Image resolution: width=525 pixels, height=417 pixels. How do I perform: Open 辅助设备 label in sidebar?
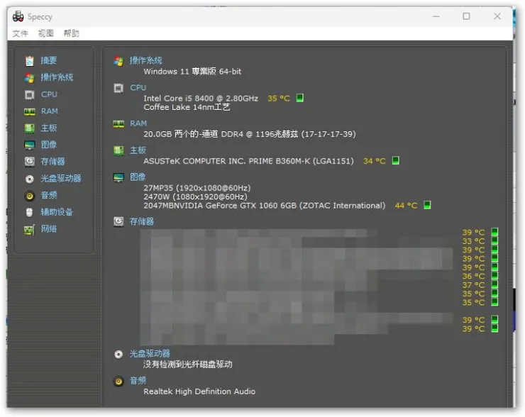[x=57, y=212]
